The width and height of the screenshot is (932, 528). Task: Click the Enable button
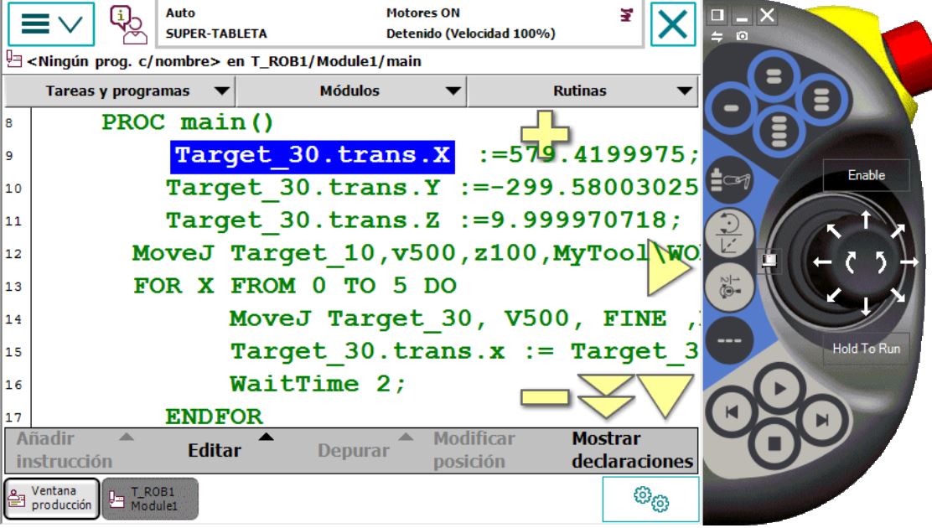coord(866,175)
